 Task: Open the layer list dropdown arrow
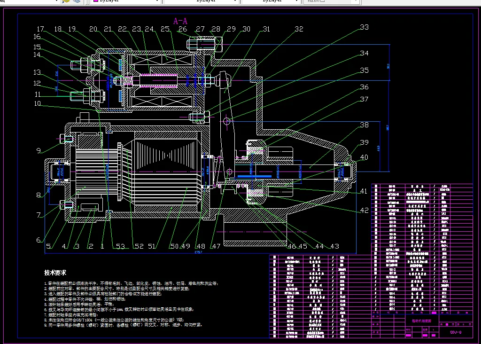(x=57, y=1)
